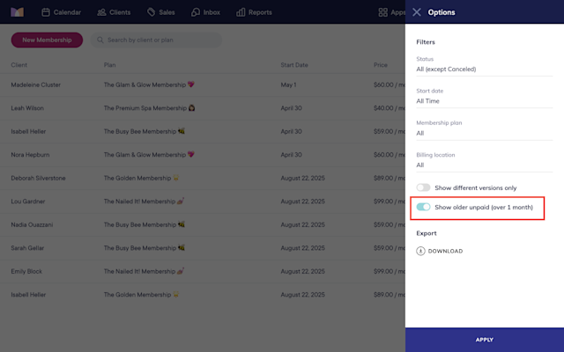Disable Show older unpaid switch
This screenshot has width=564, height=352.
click(423, 207)
